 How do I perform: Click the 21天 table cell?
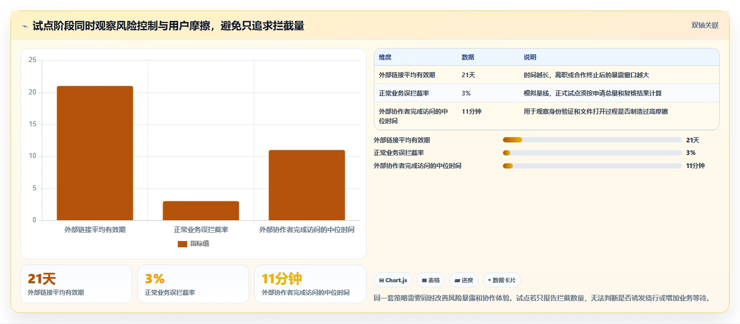[468, 75]
